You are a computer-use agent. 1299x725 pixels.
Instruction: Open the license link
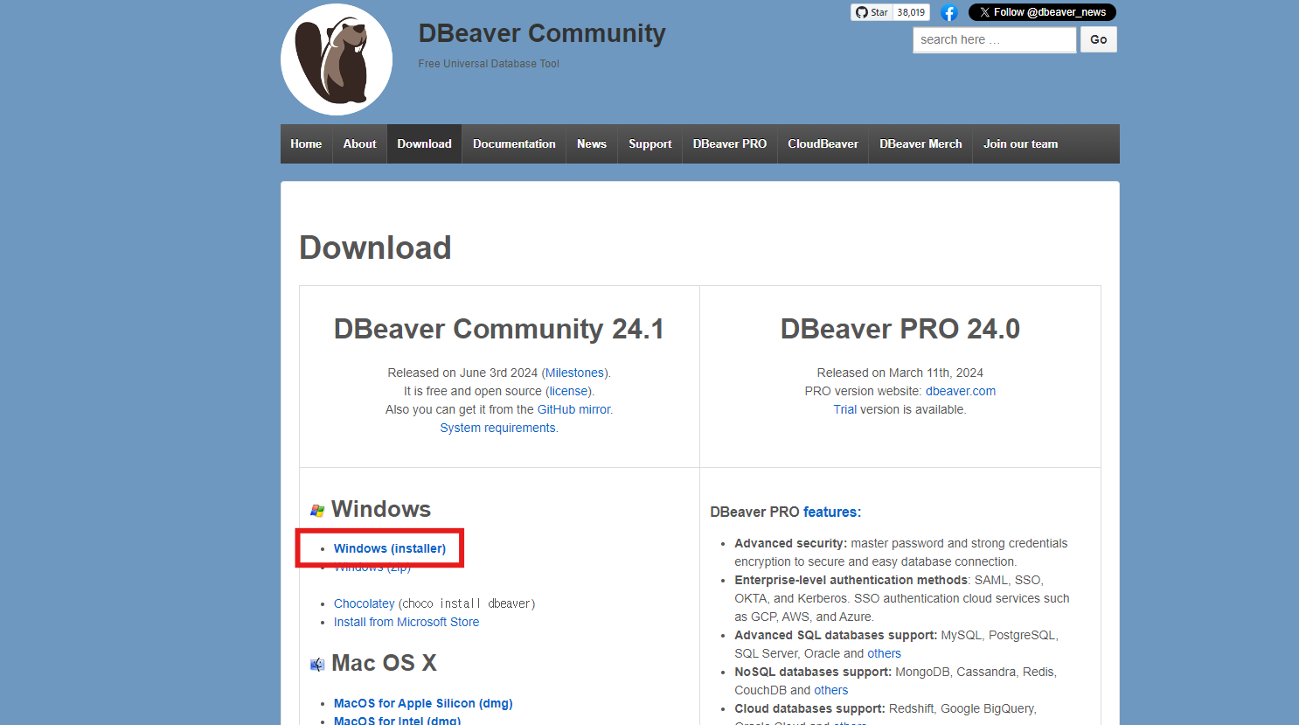pyautogui.click(x=568, y=391)
